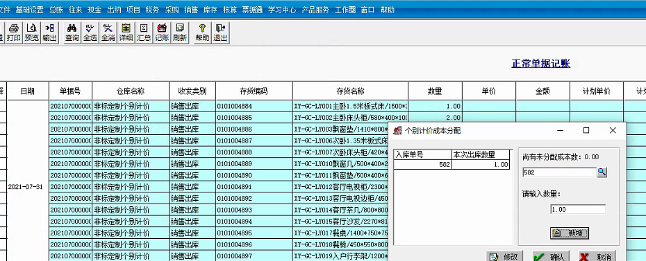Open the 核算 menu

[x=230, y=10]
